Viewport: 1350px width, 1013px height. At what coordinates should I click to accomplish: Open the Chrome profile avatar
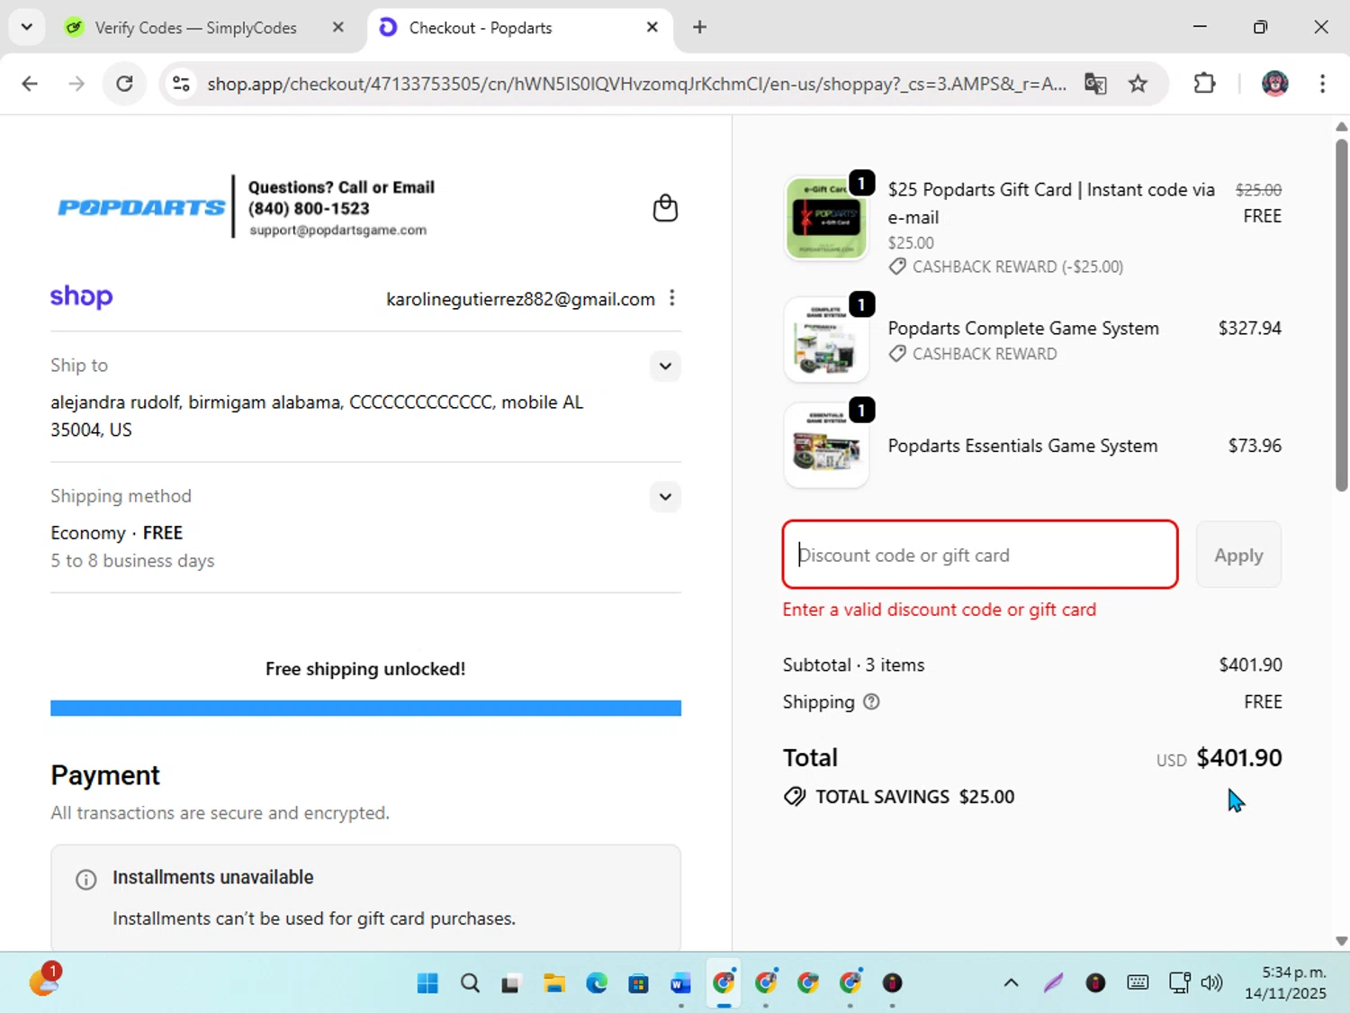tap(1274, 84)
